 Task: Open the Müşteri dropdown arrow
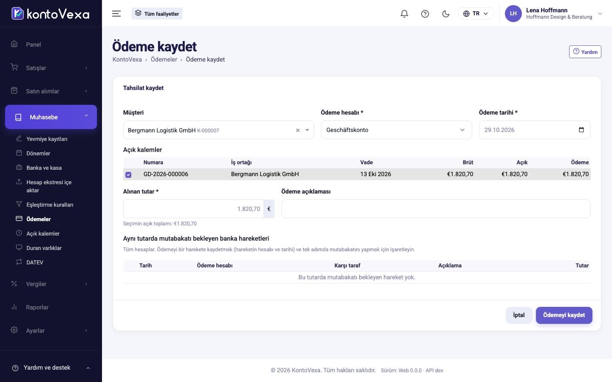307,130
